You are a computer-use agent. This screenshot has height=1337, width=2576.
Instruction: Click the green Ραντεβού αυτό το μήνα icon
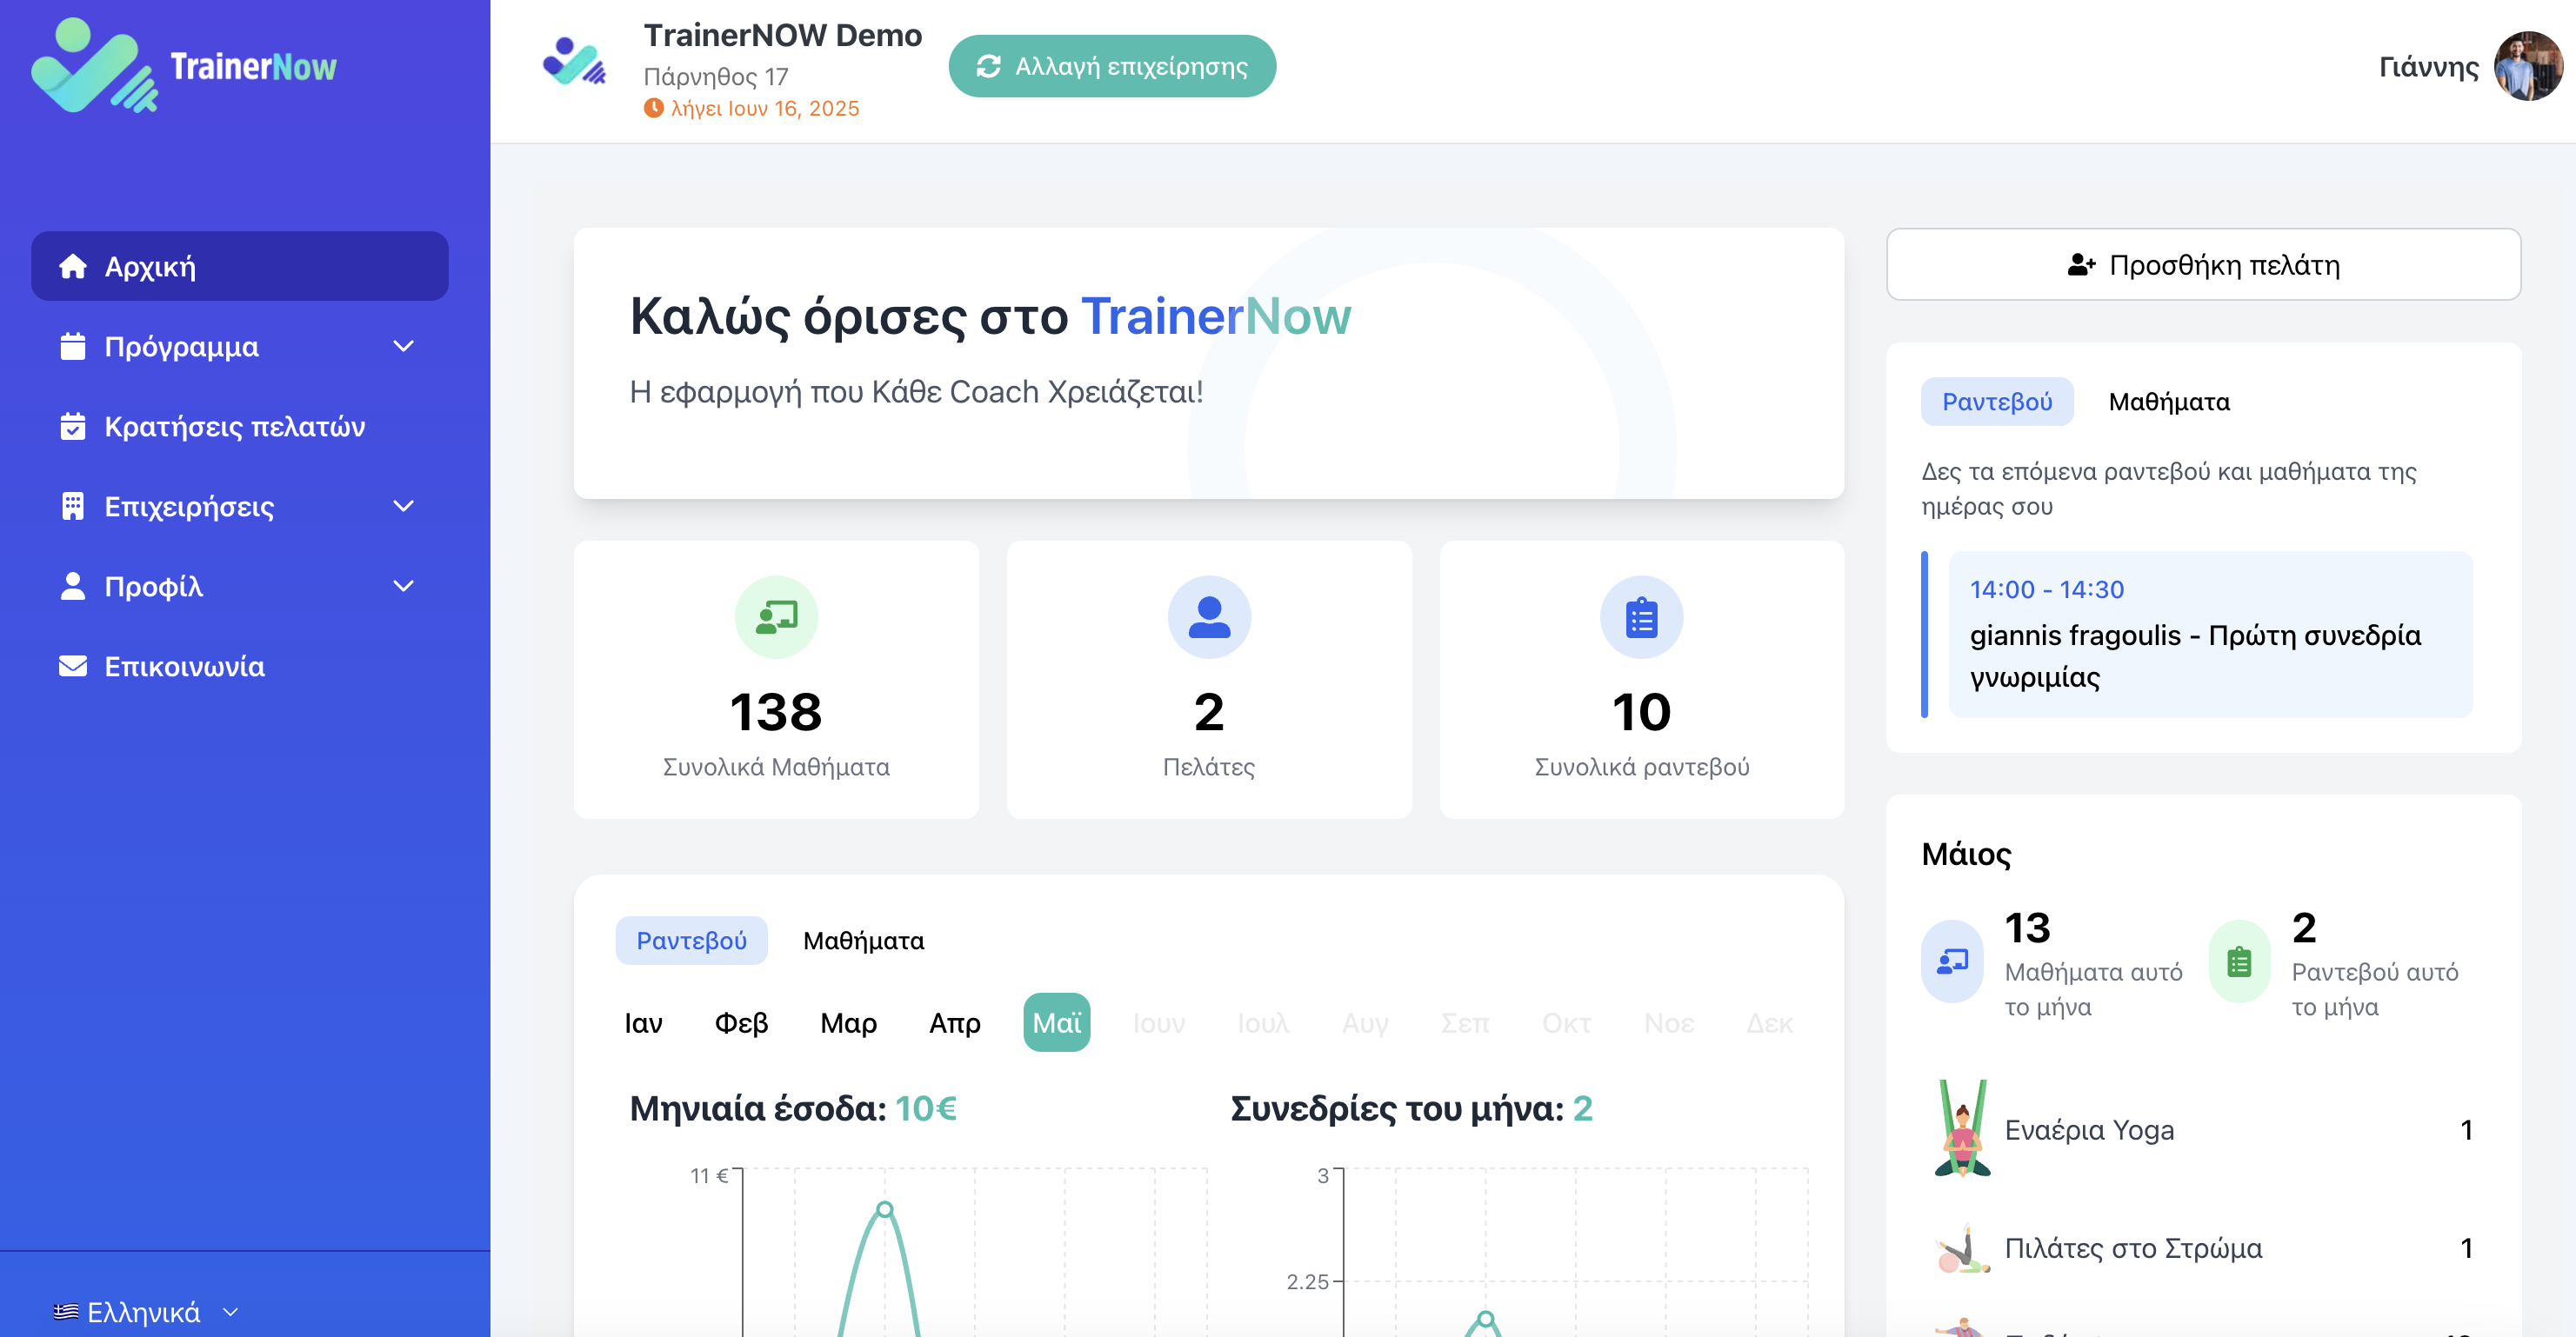(x=2240, y=961)
